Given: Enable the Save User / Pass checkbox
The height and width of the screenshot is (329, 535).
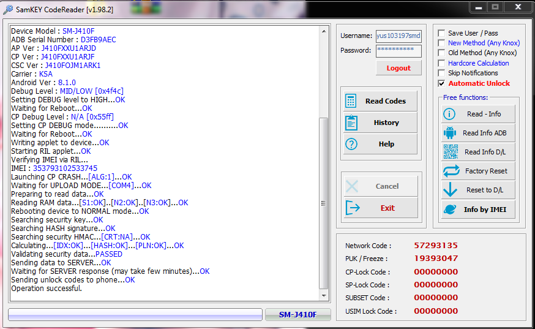Looking at the screenshot, I should point(441,33).
